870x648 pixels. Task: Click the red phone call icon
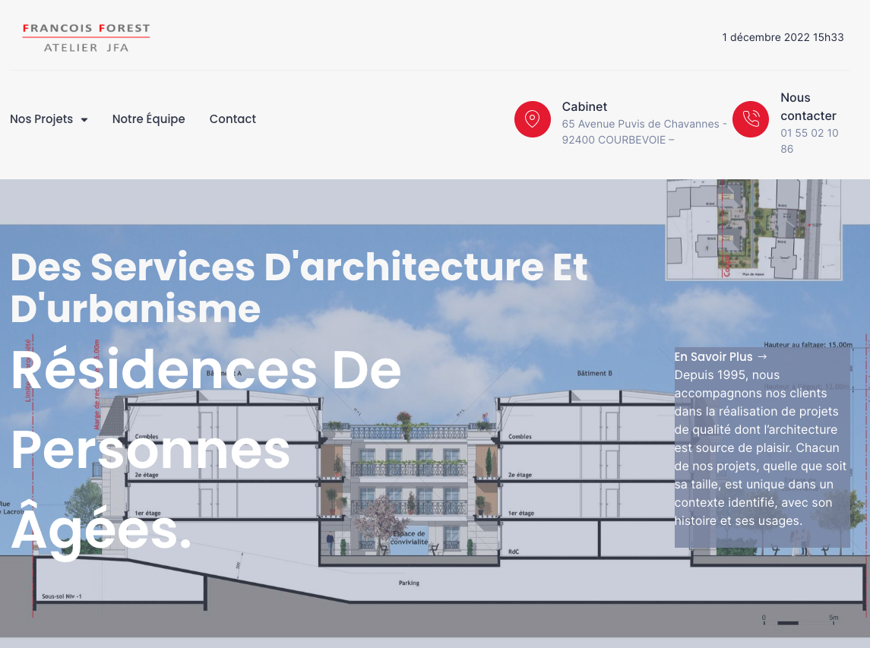[751, 119]
